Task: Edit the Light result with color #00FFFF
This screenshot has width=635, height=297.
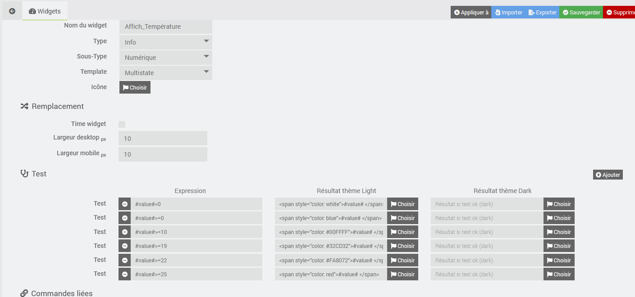Action: (331, 232)
